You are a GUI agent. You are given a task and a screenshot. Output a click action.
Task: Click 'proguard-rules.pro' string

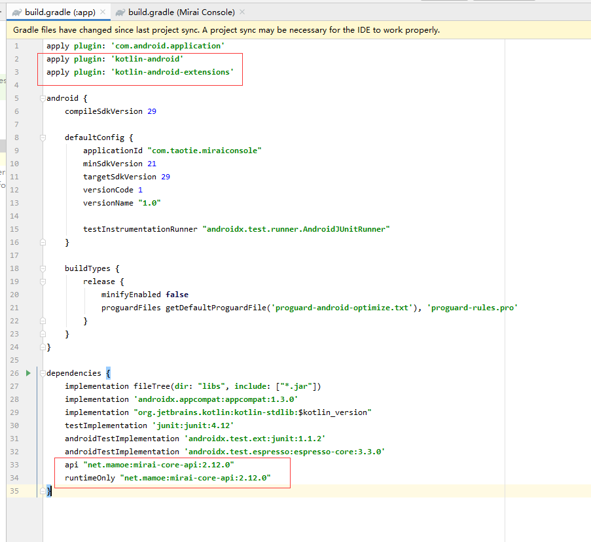(473, 308)
